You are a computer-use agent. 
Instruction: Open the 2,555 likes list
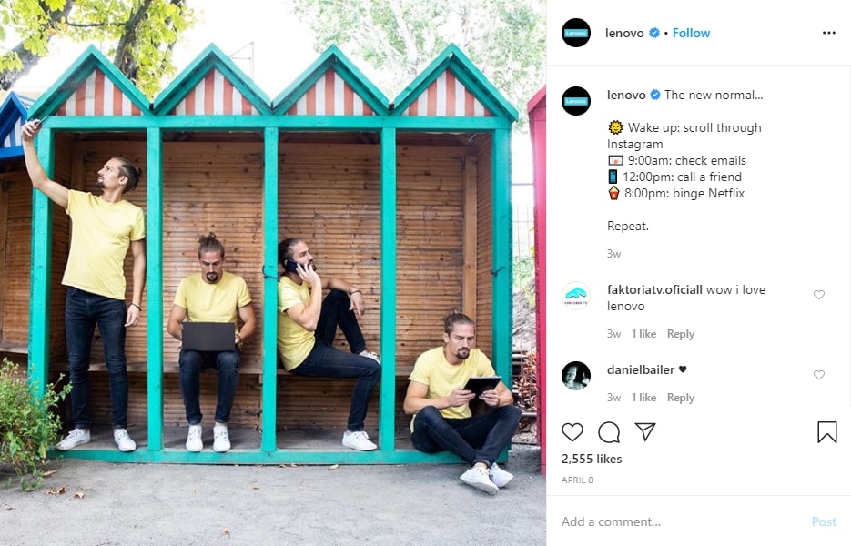click(592, 459)
